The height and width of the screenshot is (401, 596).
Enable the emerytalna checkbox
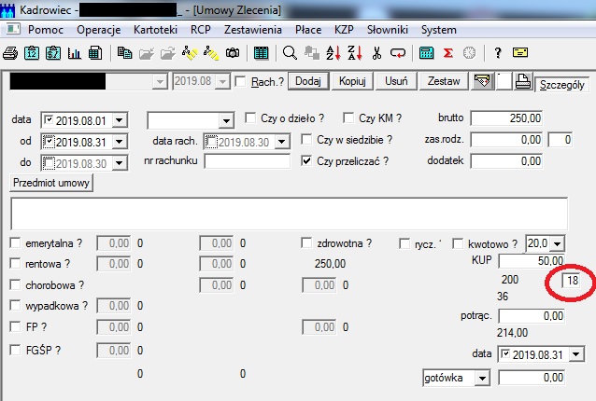(15, 242)
